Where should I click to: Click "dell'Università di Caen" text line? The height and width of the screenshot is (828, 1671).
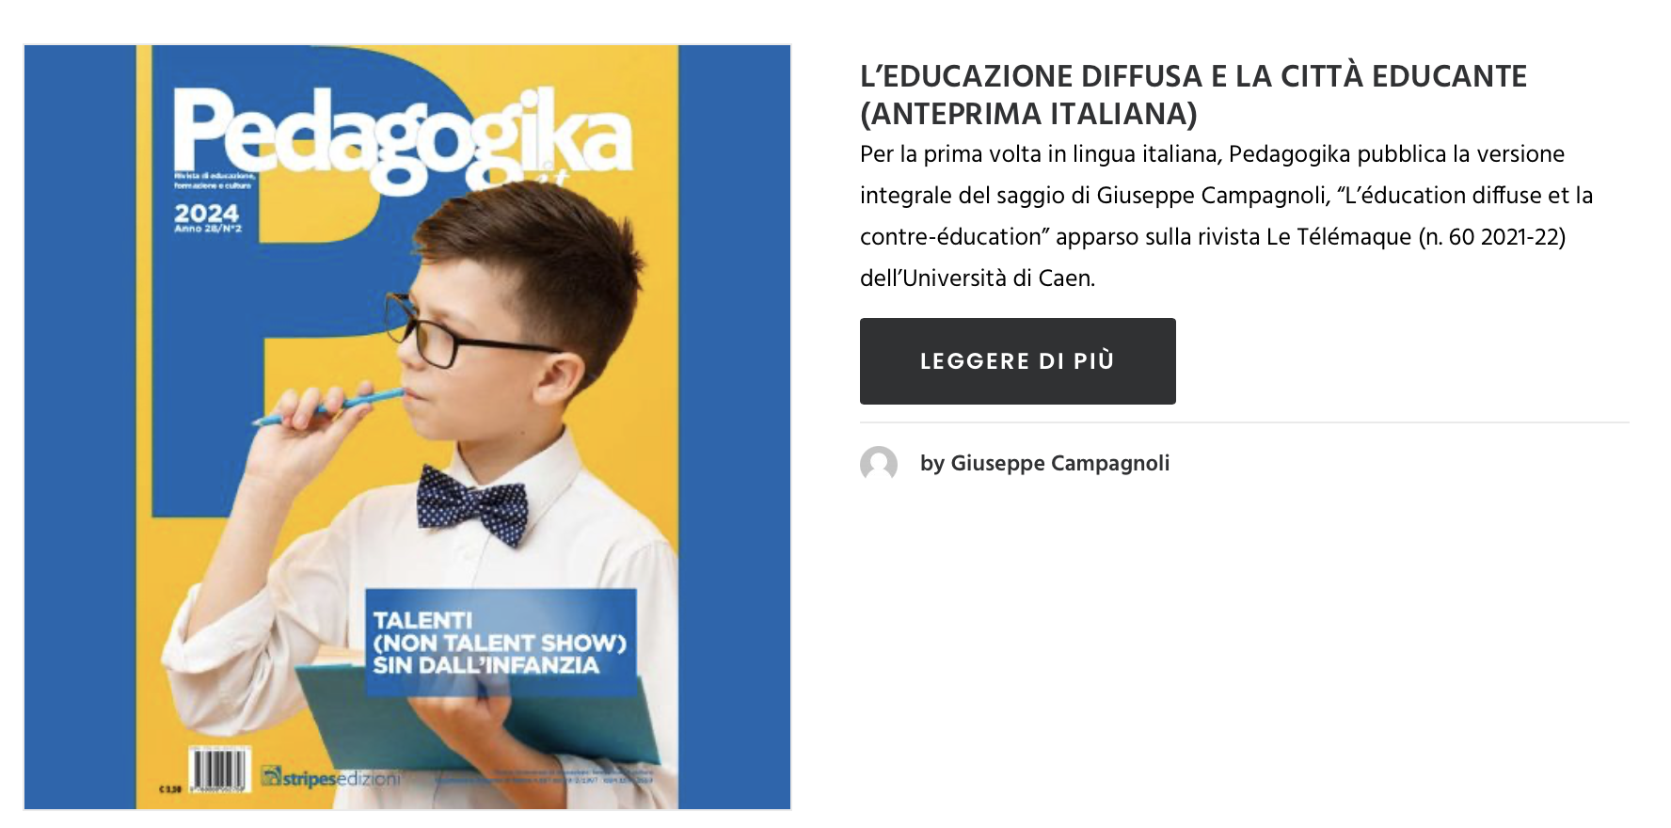coord(978,279)
